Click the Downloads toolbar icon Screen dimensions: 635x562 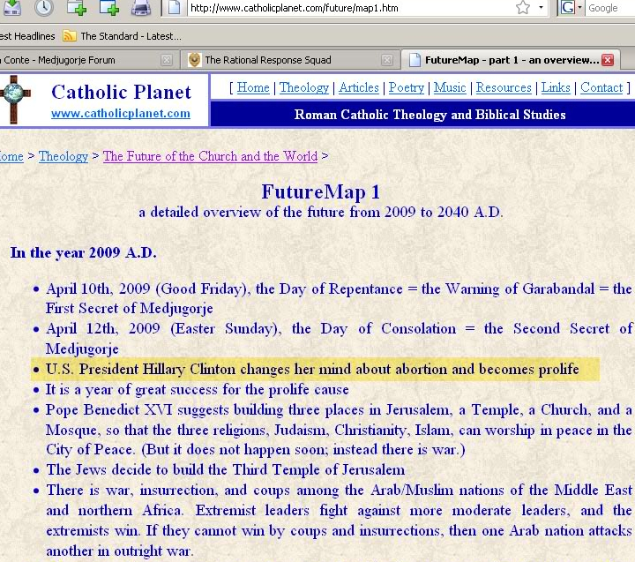click(x=12, y=7)
